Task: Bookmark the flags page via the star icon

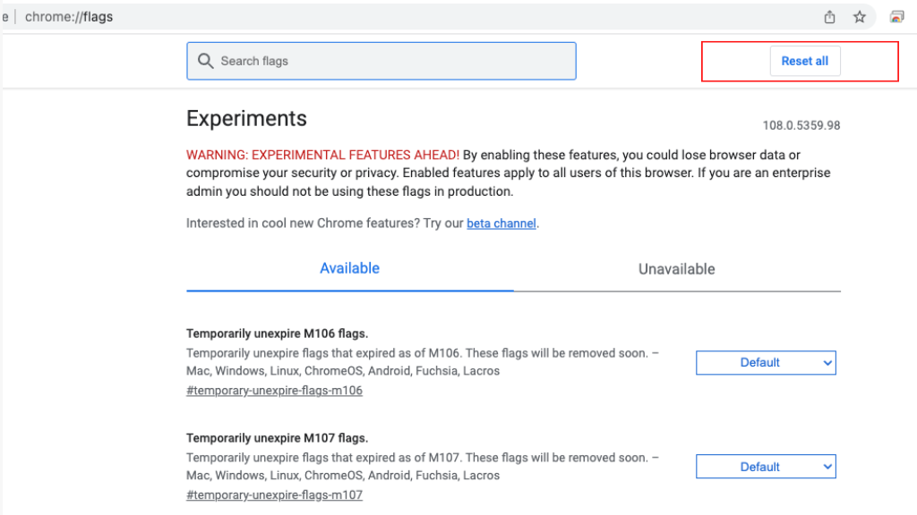Action: 859,16
